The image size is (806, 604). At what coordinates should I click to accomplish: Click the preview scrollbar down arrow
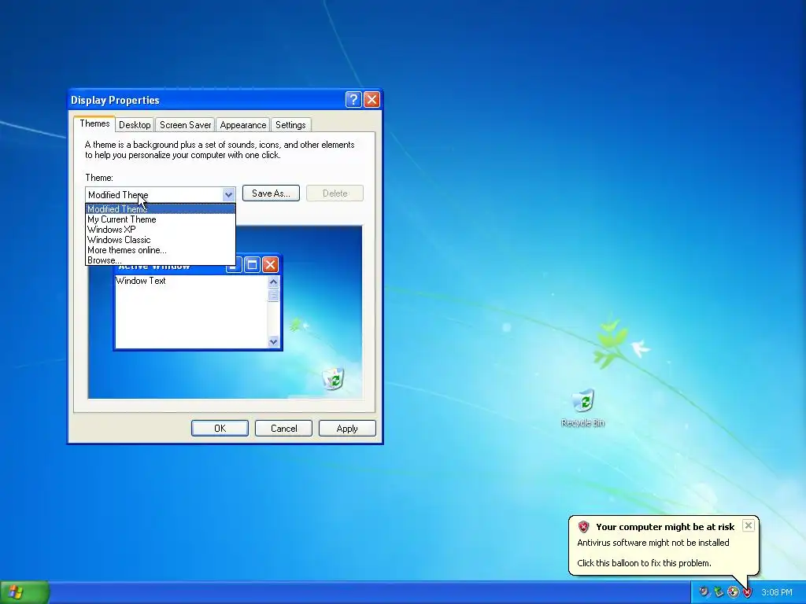[x=273, y=341]
